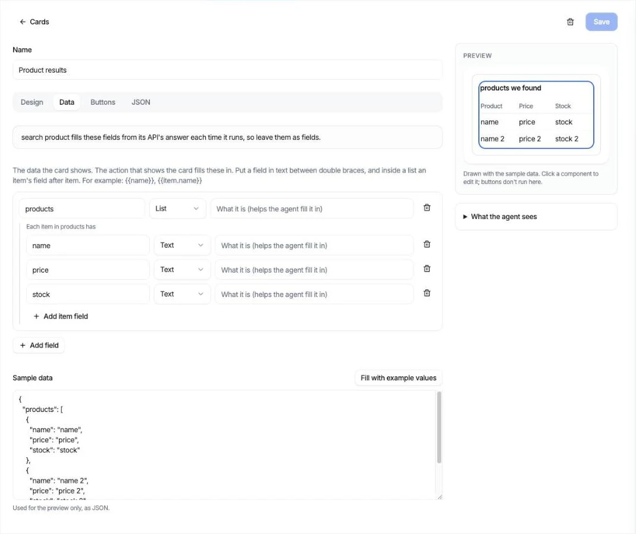This screenshot has width=636, height=534.
Task: Click the search product info note
Action: 227,137
